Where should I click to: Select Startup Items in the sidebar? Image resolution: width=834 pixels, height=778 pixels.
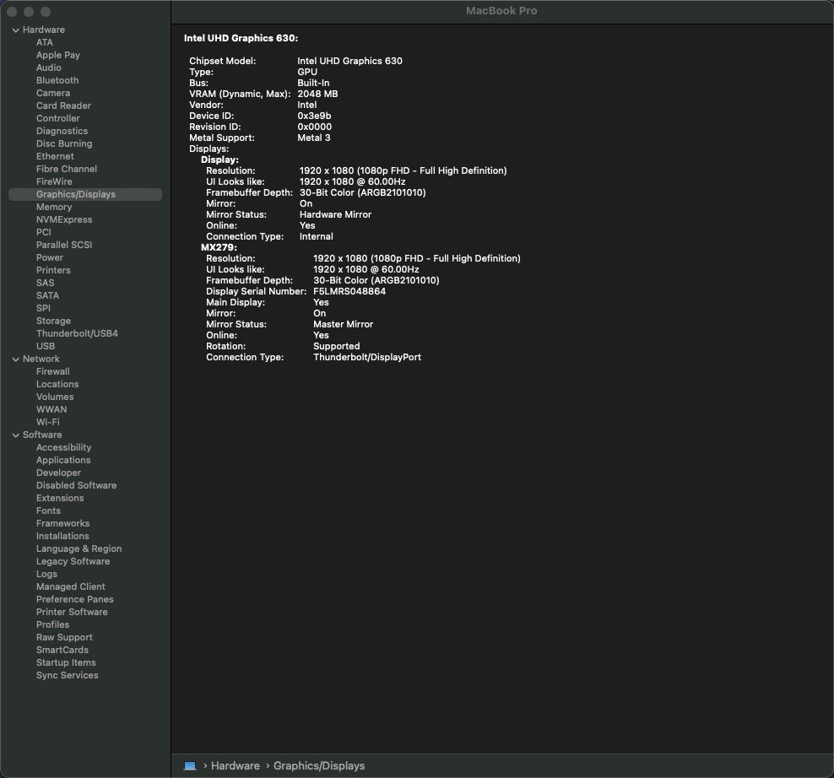click(66, 662)
